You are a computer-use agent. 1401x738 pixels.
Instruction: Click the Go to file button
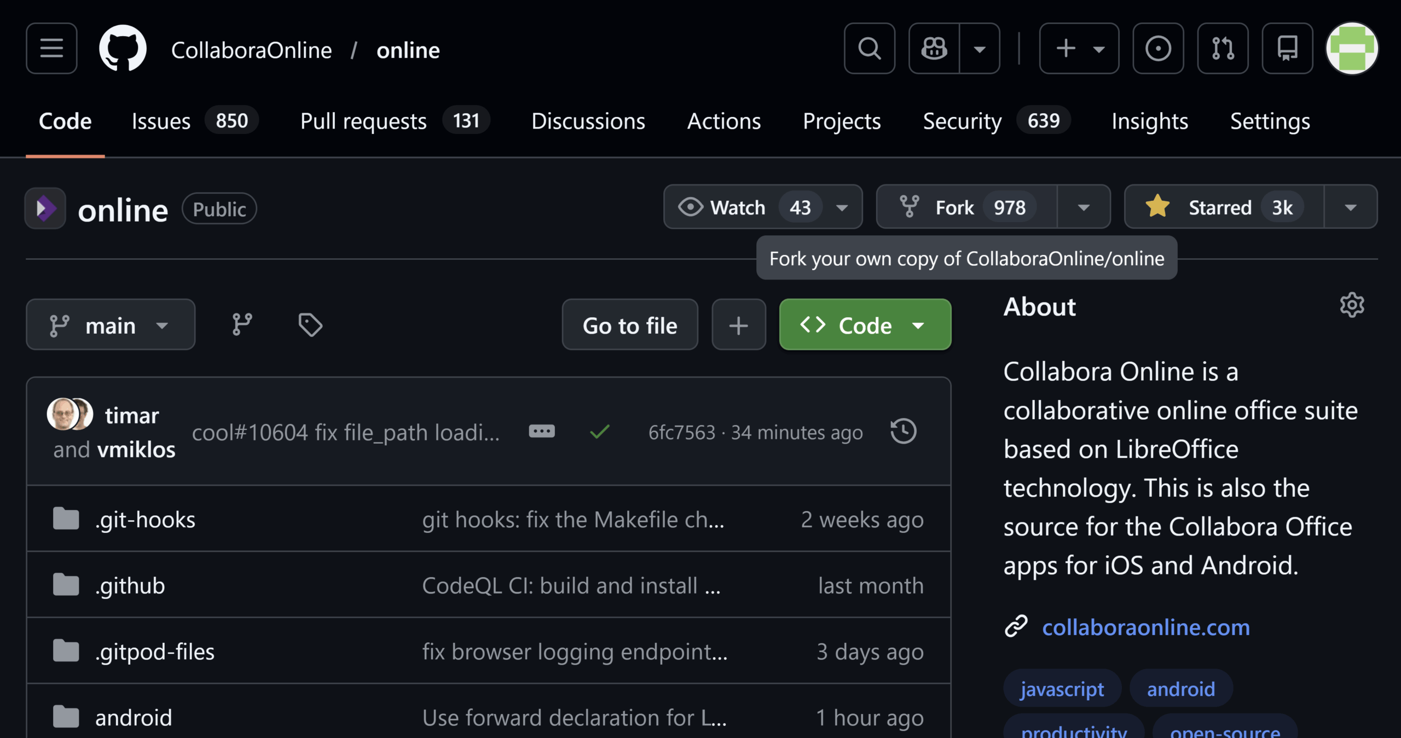click(629, 324)
